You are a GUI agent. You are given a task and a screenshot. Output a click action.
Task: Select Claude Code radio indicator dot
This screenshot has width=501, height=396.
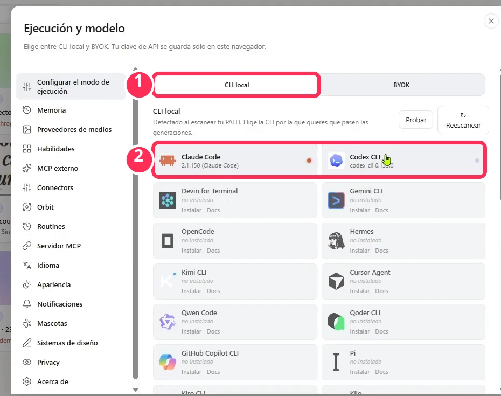(309, 161)
